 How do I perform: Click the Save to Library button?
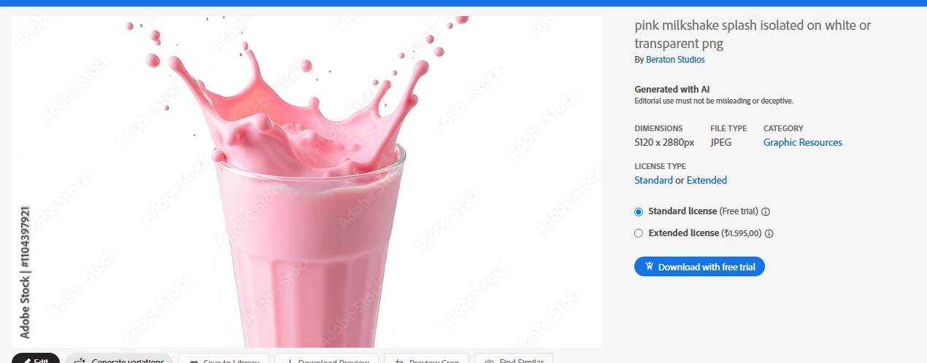[223, 358]
